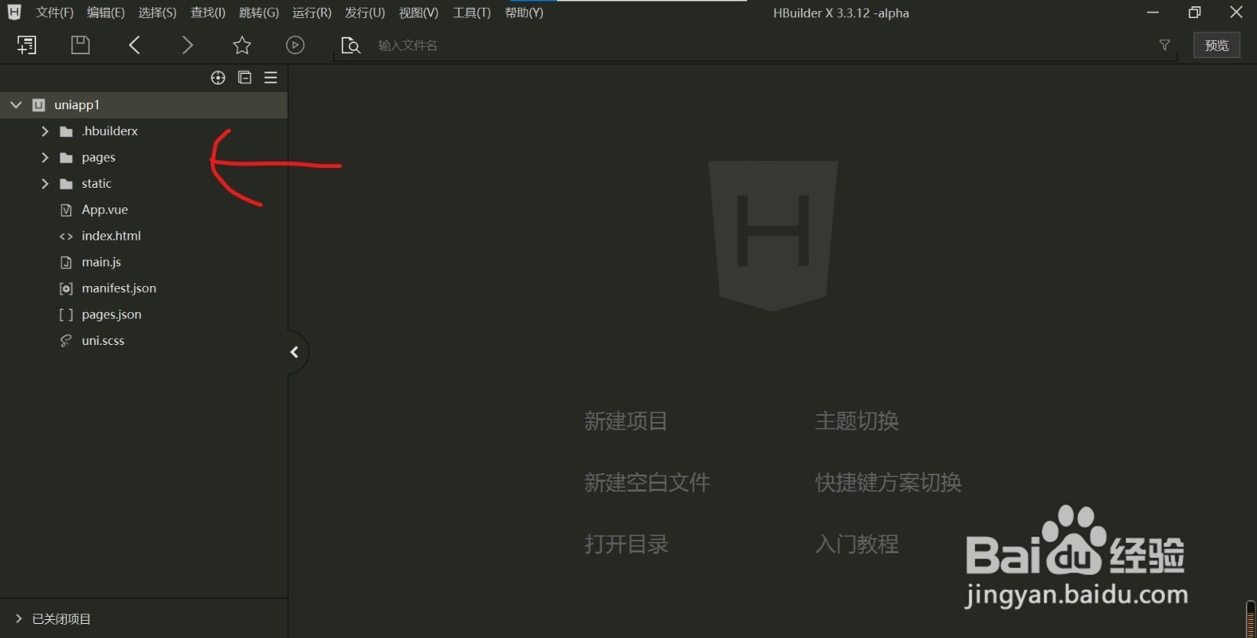Click the static folder icon

(x=66, y=184)
